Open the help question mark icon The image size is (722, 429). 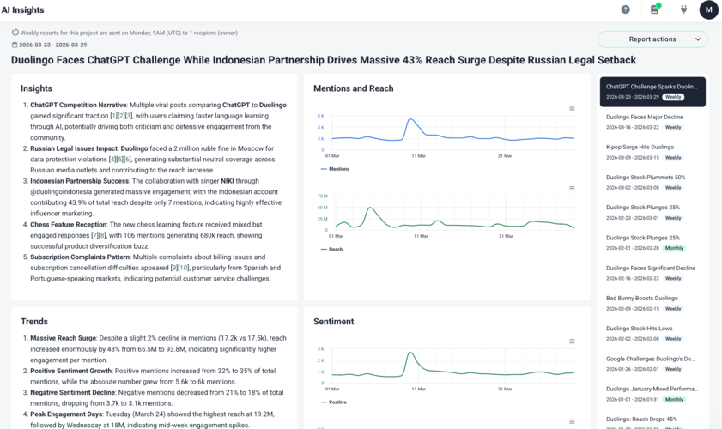coord(625,9)
